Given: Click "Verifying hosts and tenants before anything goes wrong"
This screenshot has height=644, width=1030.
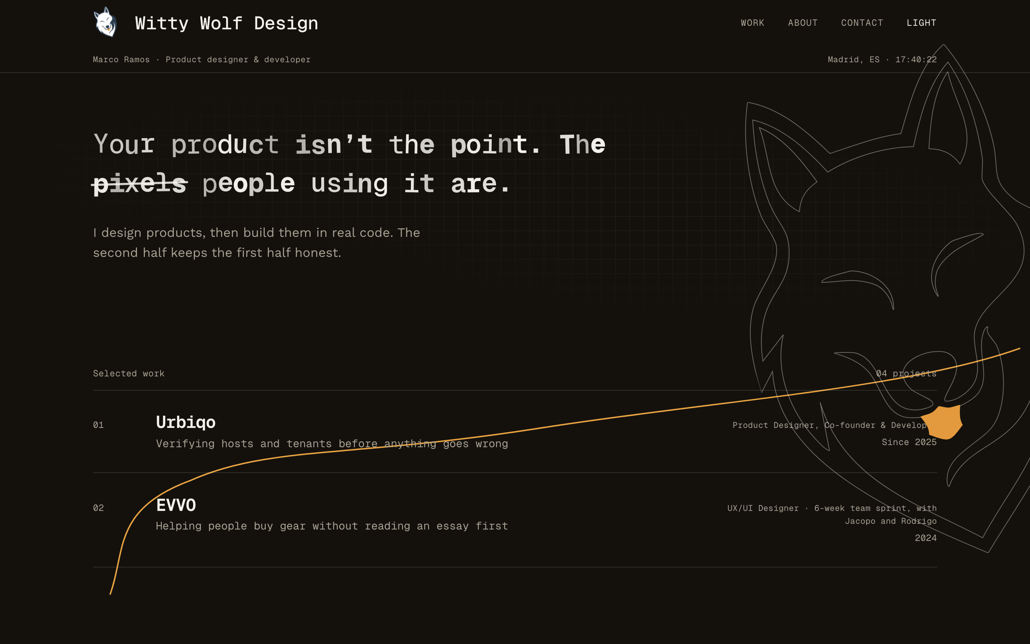Looking at the screenshot, I should (332, 444).
